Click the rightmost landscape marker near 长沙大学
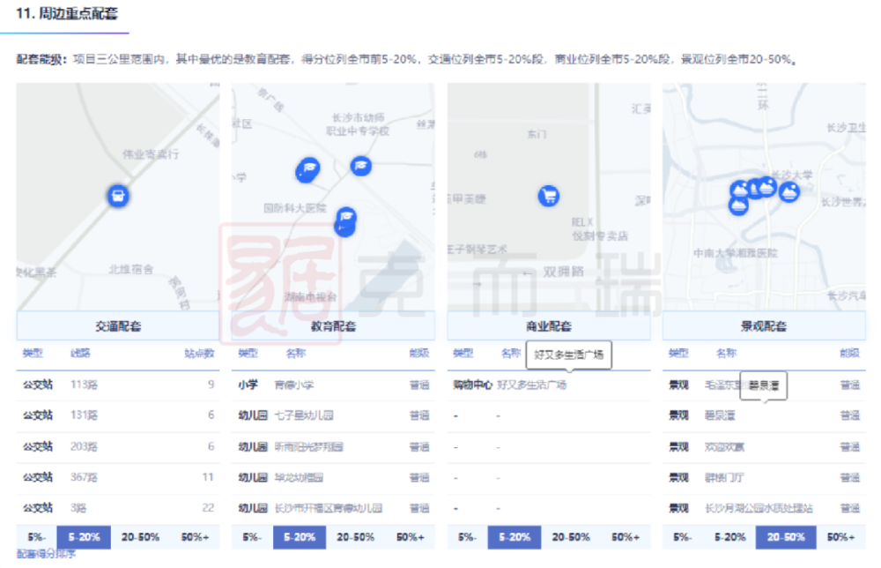The height and width of the screenshot is (568, 881). coord(789,191)
